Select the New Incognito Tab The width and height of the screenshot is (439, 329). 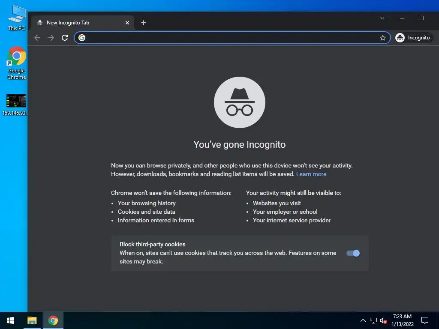[x=83, y=23]
